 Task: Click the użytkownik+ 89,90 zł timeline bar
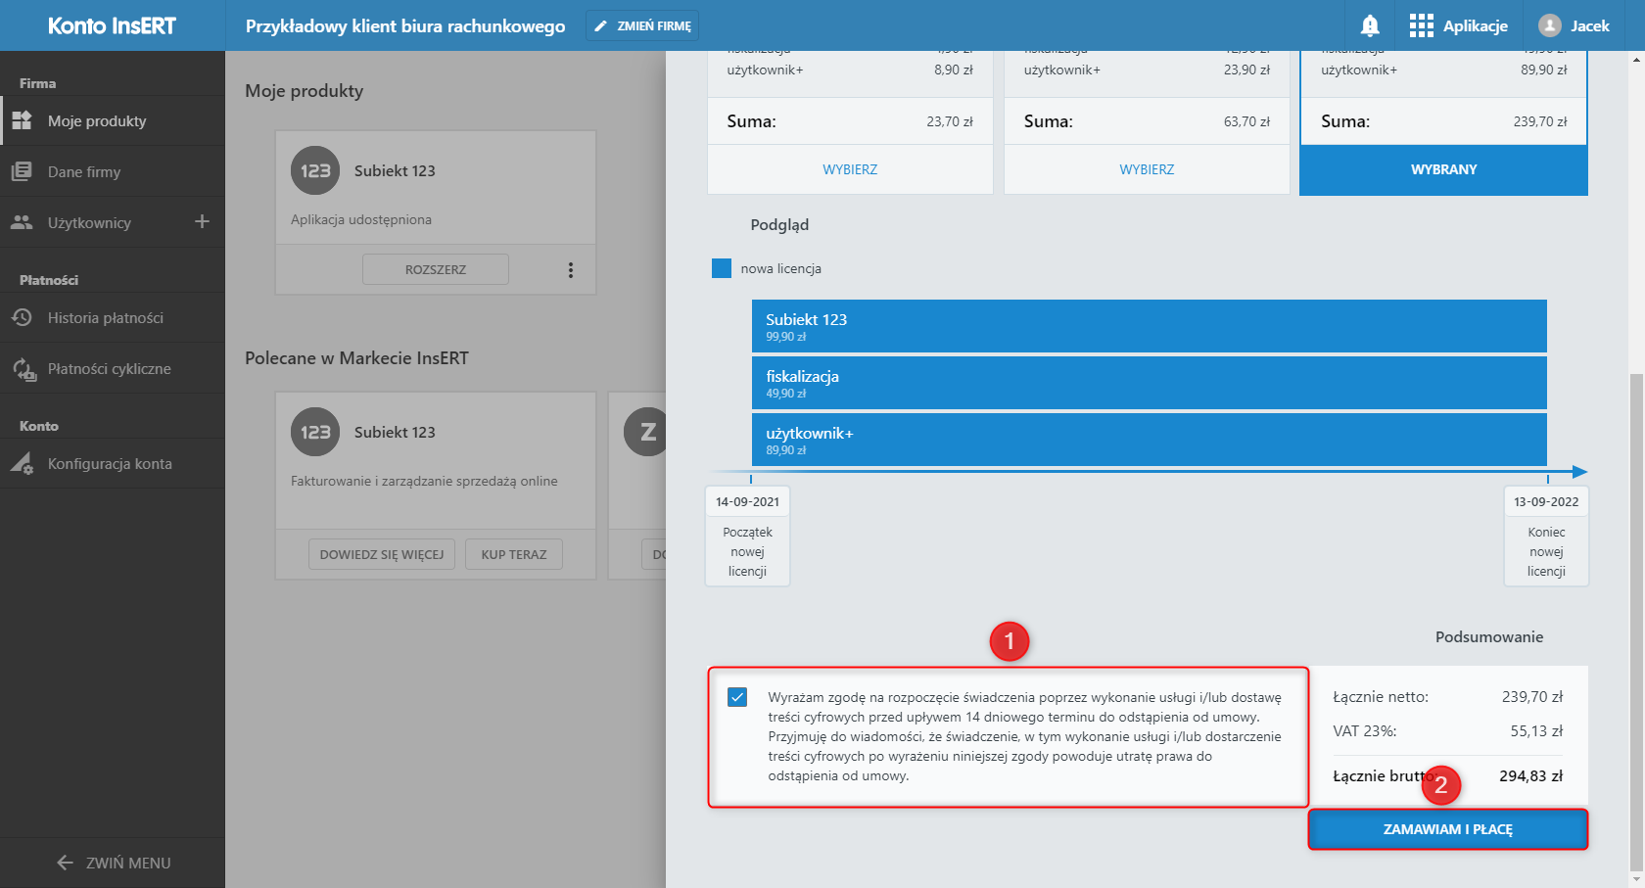point(1149,440)
